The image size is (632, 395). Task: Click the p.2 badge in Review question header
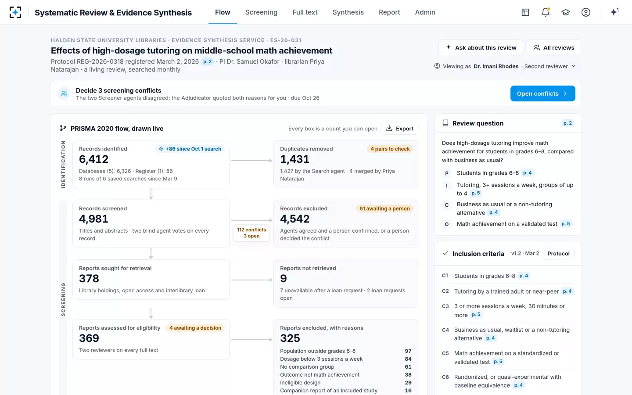click(567, 123)
